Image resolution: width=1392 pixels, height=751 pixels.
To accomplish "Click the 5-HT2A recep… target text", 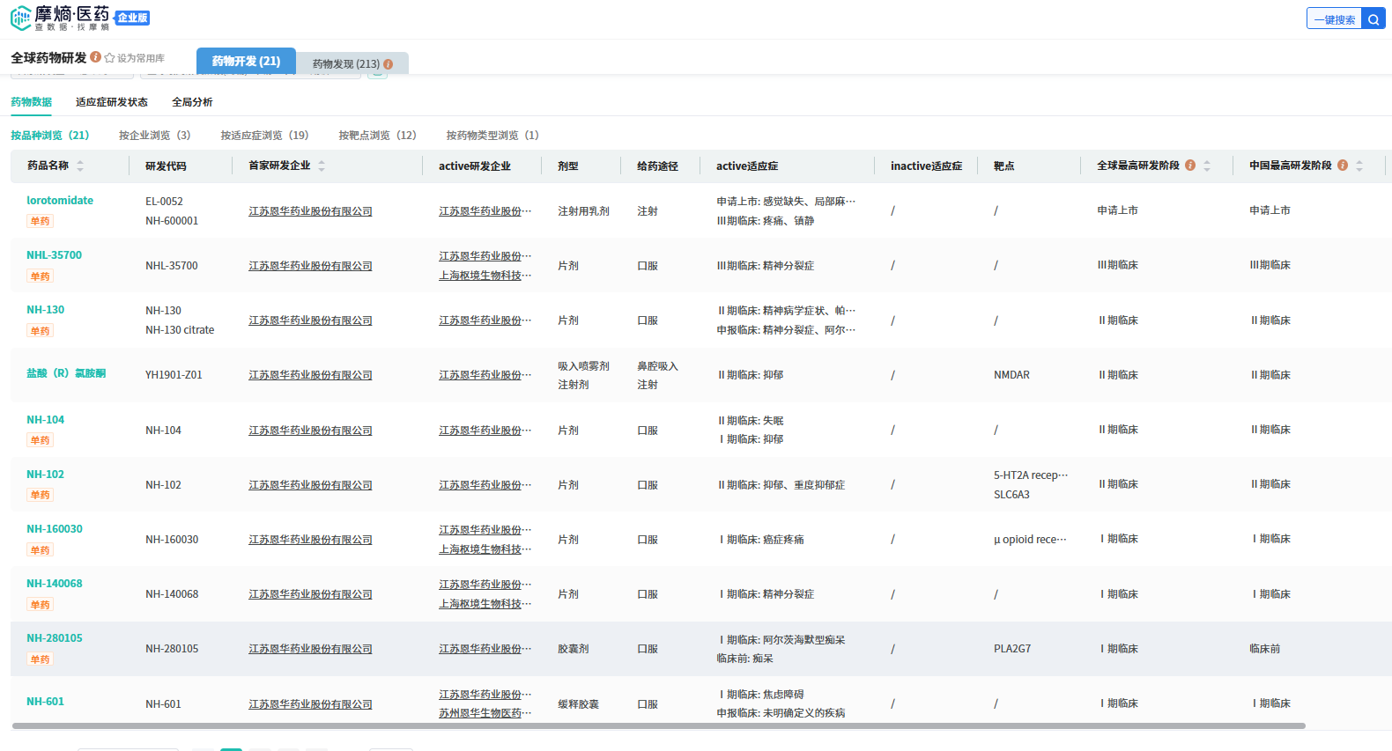I will pos(1031,475).
